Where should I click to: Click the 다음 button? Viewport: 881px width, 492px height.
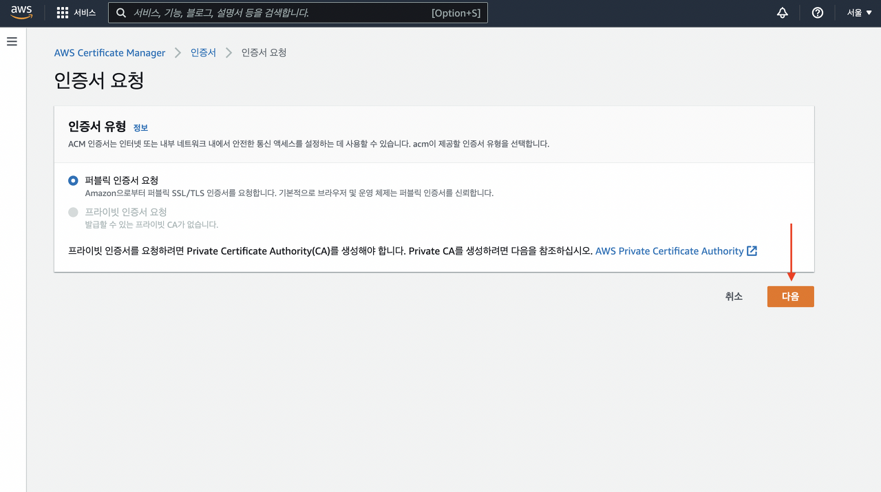tap(791, 297)
